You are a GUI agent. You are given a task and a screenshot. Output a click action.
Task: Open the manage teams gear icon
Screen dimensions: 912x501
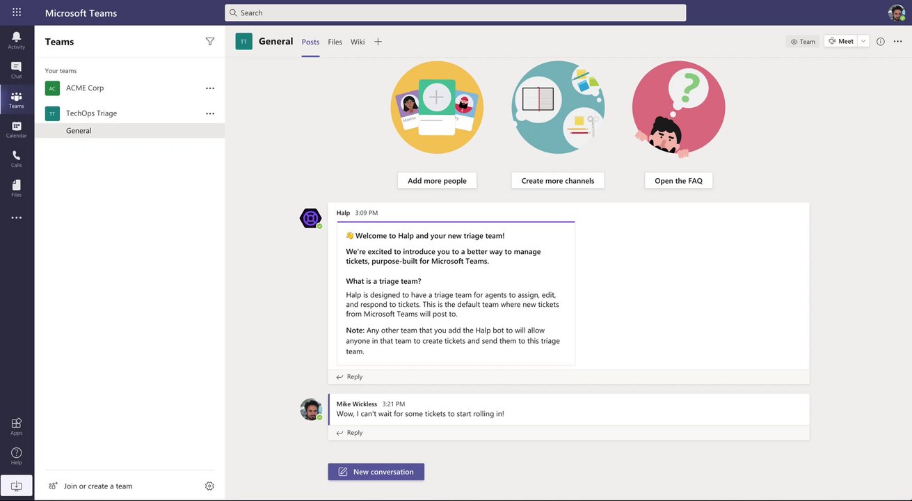[209, 486]
